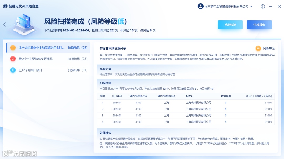The image size is (284, 159).
Task: Open 最近5年主要信息变更情况 risk item
Action: (35, 59)
